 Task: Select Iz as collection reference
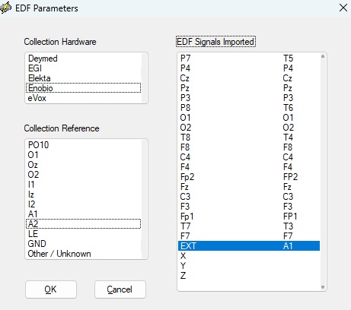[83, 195]
